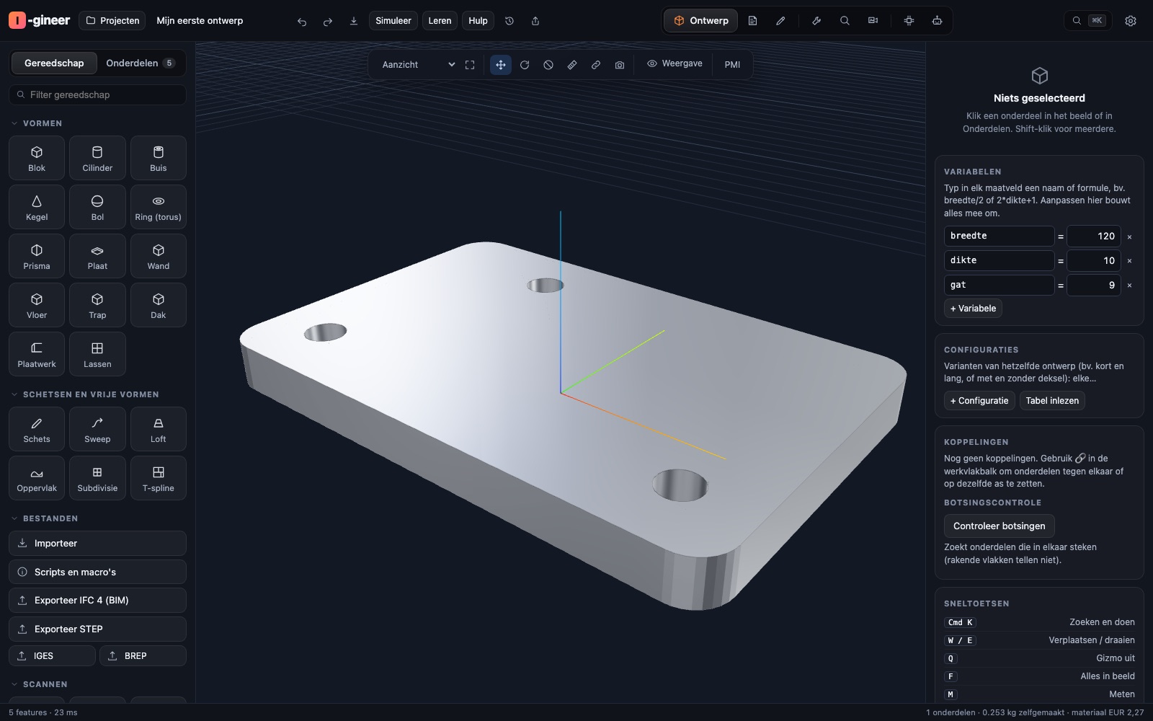1153x721 pixels.
Task: Open settings with the gear icon
Action: [x=1131, y=21]
